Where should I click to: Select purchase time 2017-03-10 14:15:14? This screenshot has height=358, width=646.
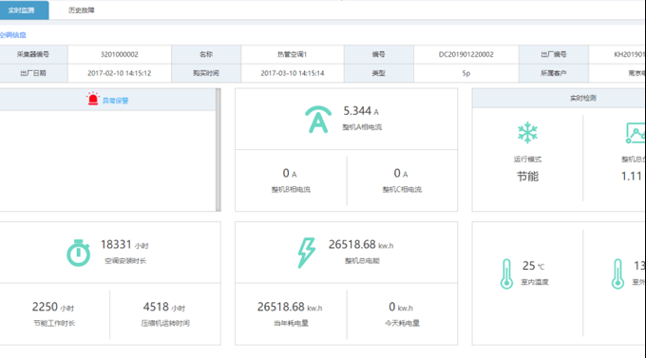point(292,73)
